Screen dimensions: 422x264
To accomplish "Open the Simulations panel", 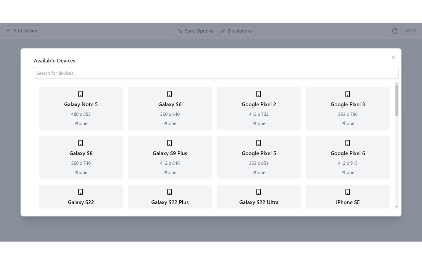I will point(237,31).
